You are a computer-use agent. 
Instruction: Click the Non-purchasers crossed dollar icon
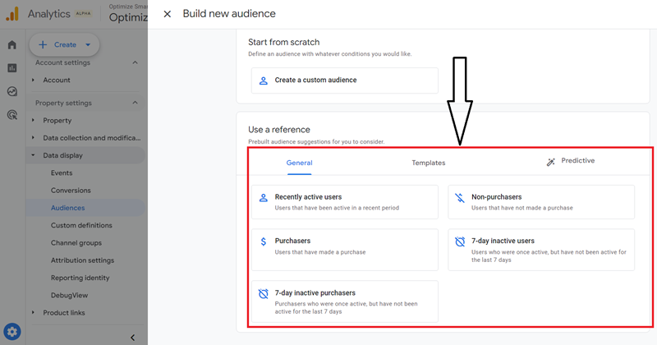(x=460, y=197)
